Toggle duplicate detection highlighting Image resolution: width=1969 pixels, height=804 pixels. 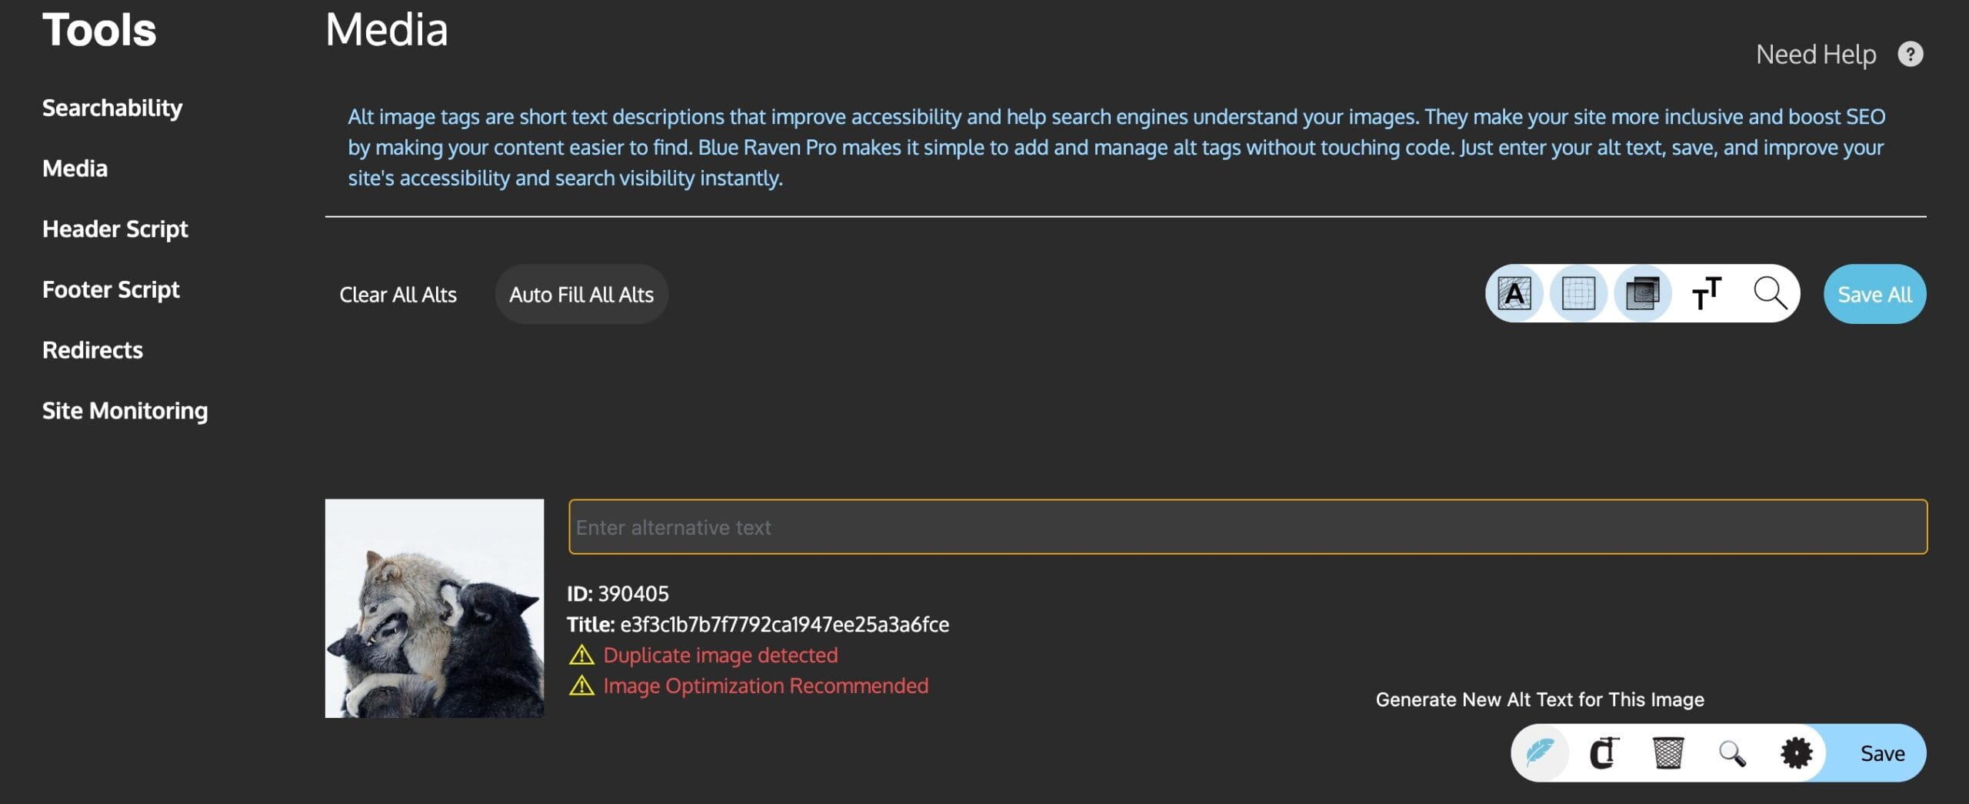click(x=1644, y=293)
